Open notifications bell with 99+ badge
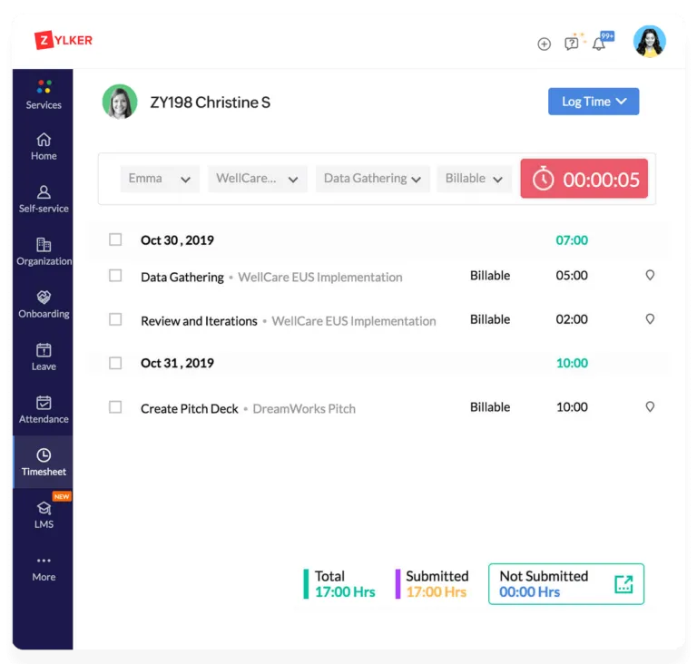This screenshot has width=697, height=664. (x=599, y=44)
